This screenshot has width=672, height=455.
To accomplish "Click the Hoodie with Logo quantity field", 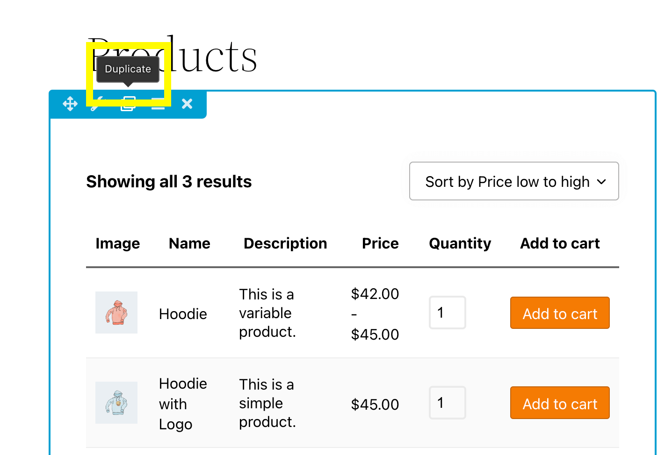I will click(x=447, y=403).
